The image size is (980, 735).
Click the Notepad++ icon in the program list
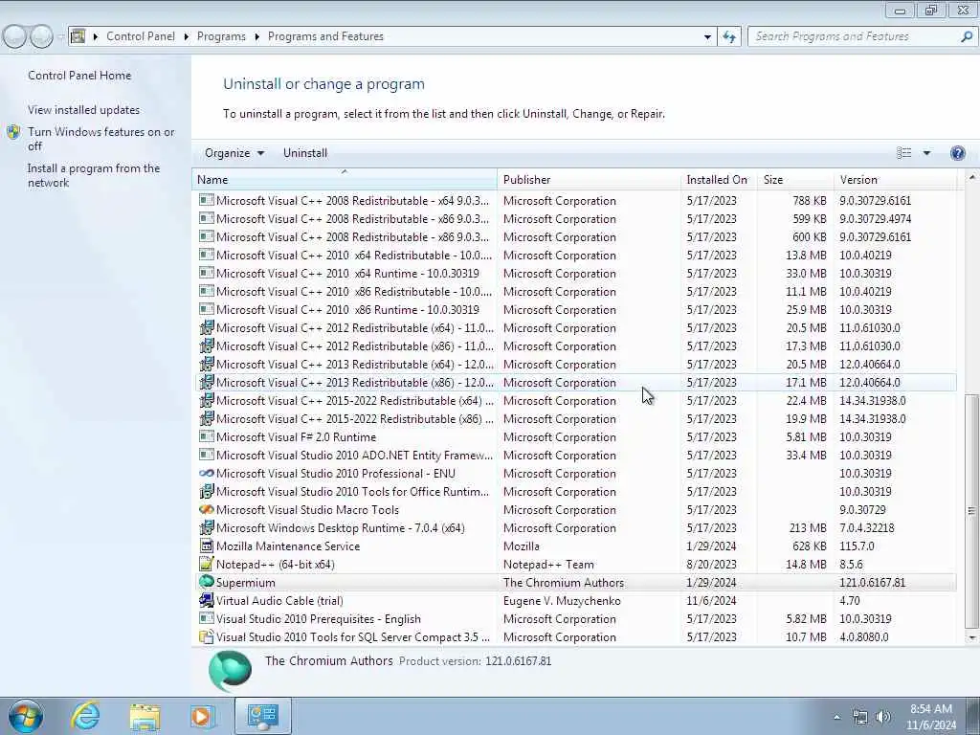coord(207,564)
